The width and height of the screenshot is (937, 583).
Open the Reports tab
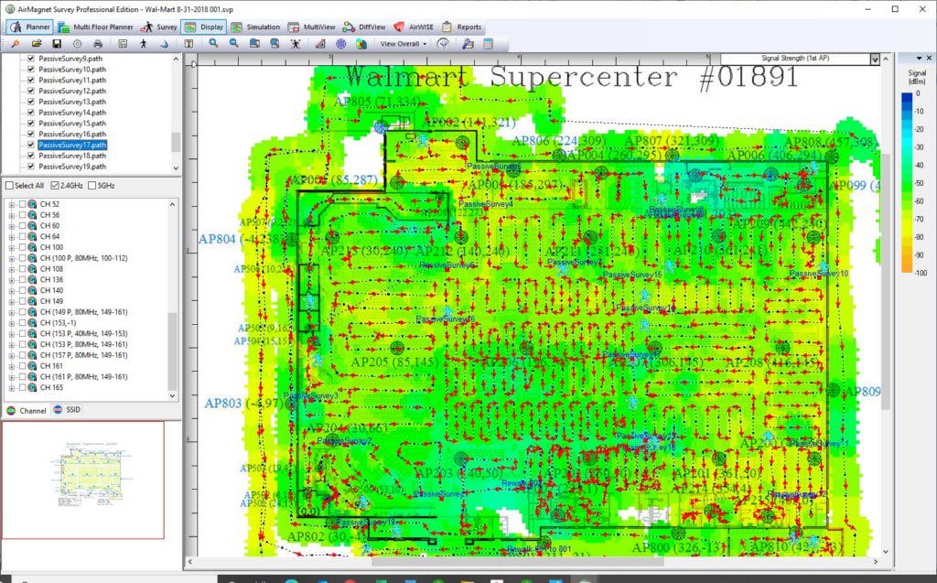pyautogui.click(x=462, y=27)
